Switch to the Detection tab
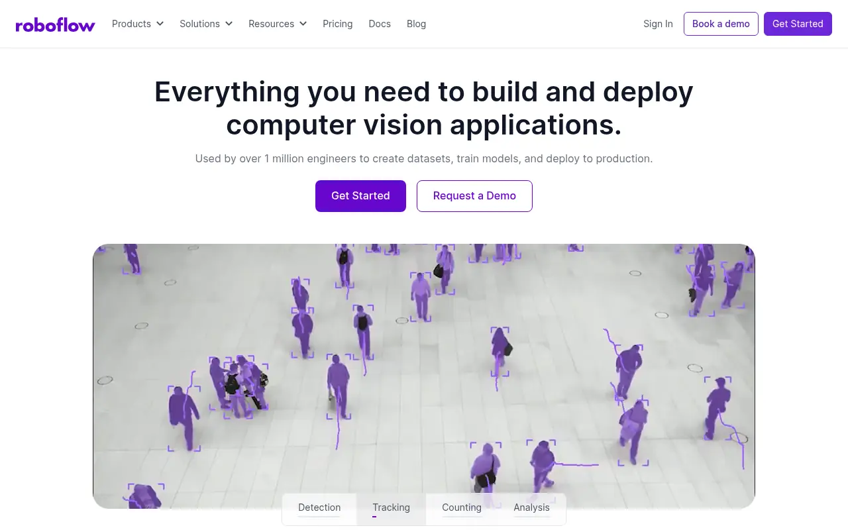The image size is (848, 530). 319,507
